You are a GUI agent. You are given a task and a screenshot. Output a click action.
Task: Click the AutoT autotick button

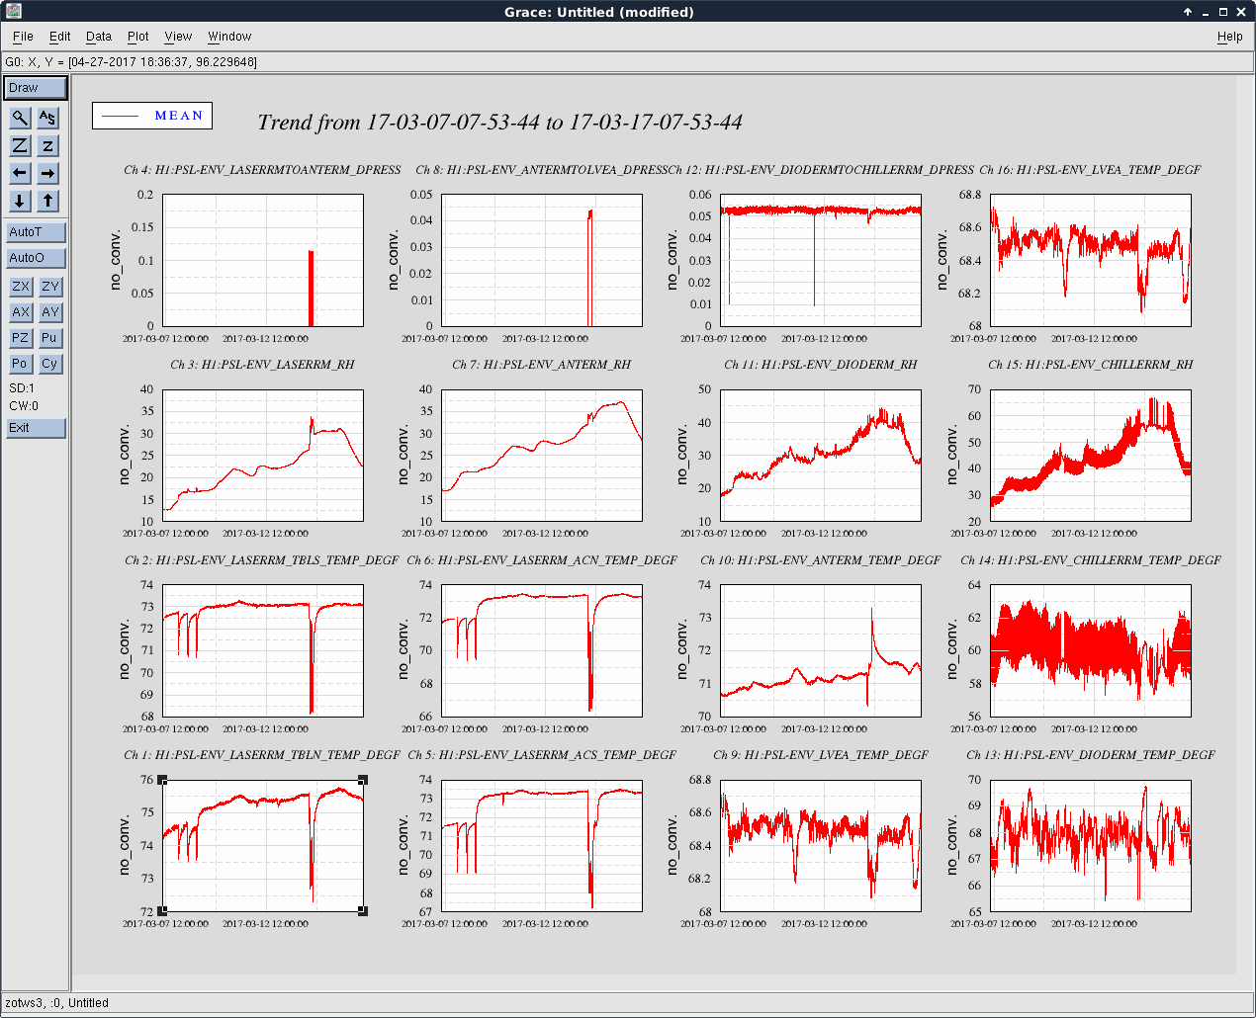click(36, 232)
